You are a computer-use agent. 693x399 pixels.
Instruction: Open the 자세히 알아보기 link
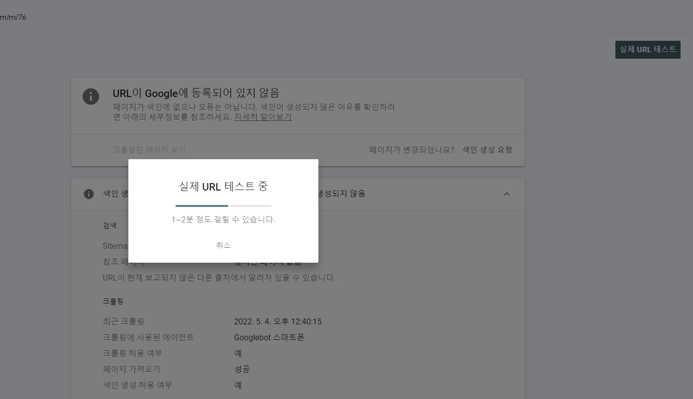coord(263,117)
